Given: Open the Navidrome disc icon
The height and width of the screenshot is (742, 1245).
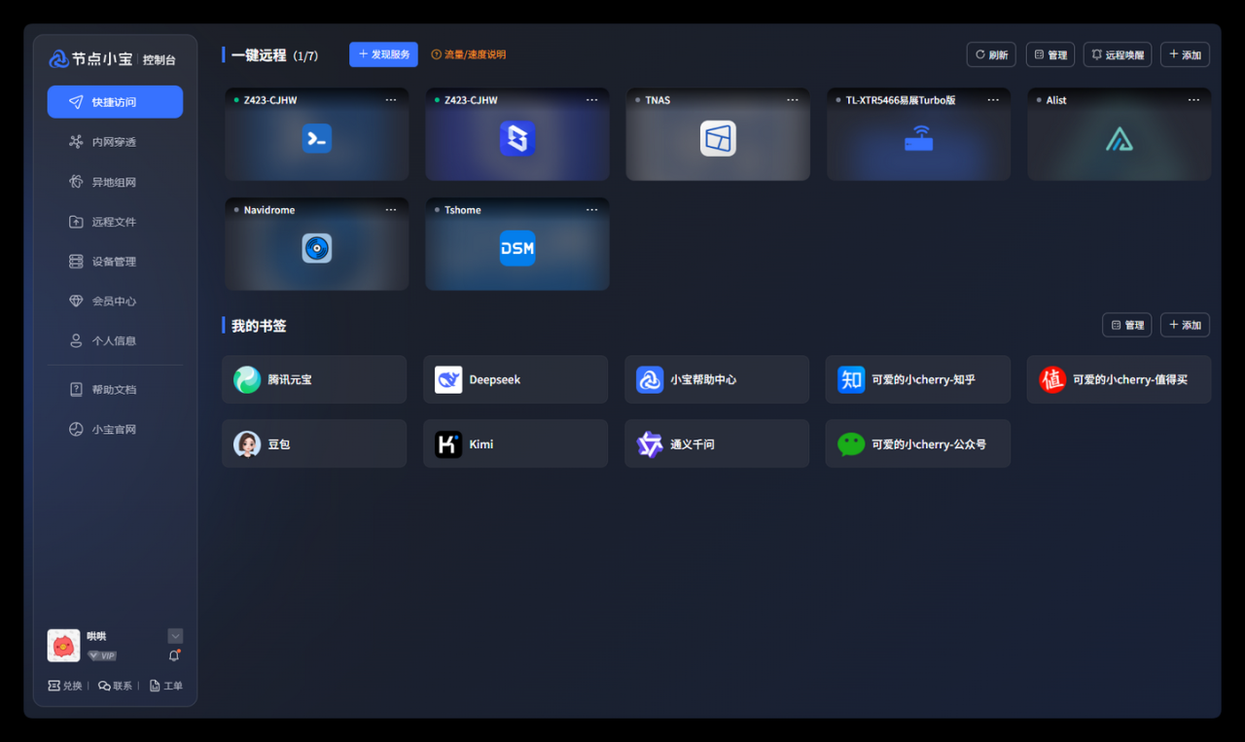Looking at the screenshot, I should tap(317, 248).
